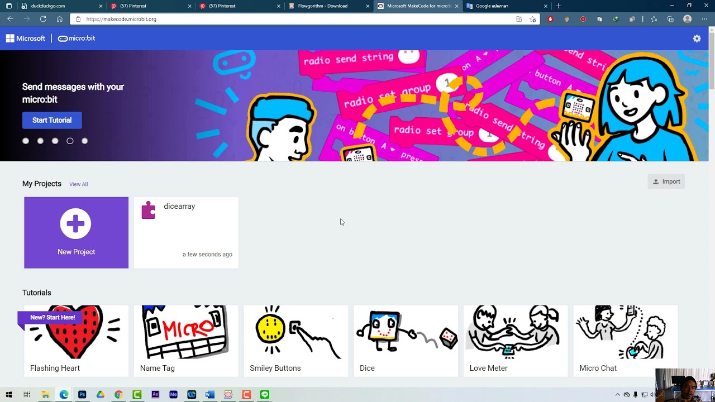The width and height of the screenshot is (715, 402).
Task: Open LINE from the taskbar
Action: 265,395
